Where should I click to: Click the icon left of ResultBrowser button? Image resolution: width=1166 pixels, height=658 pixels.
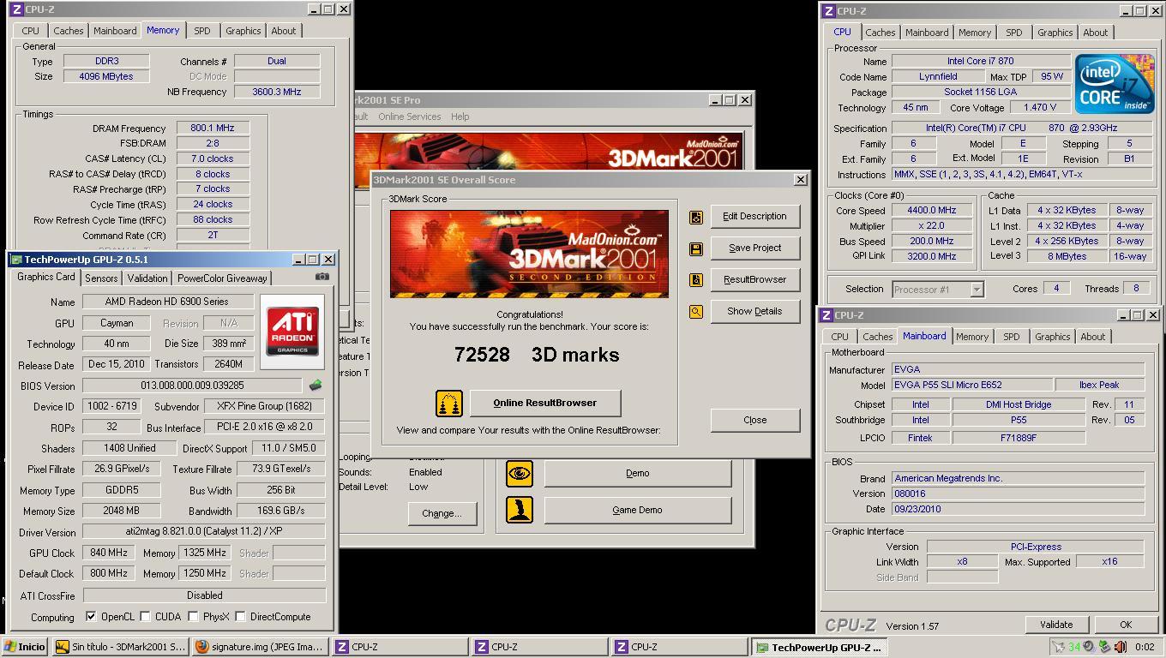[696, 280]
